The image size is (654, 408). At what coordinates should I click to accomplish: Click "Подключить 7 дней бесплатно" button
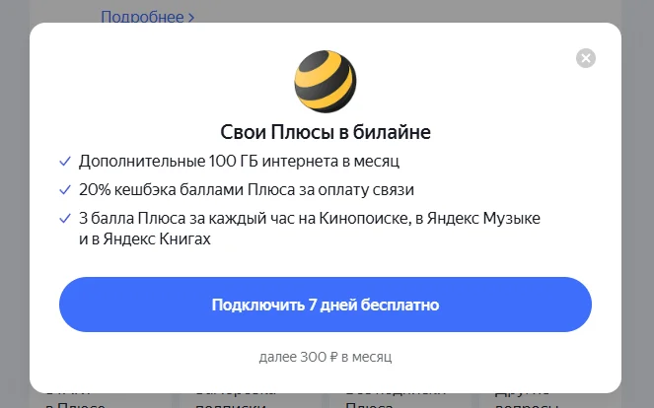(x=326, y=305)
